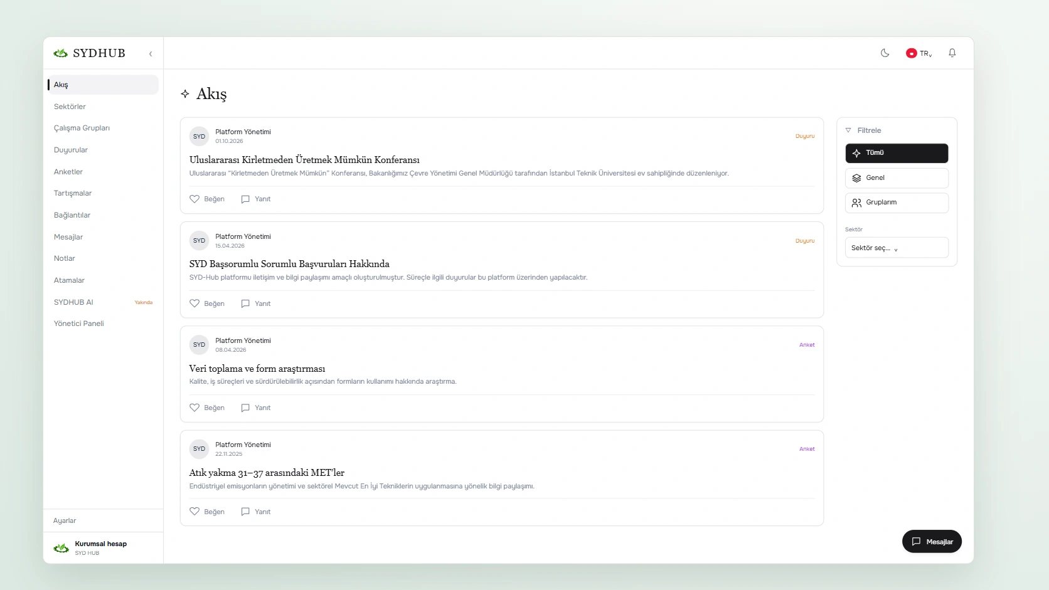Open the floating Mesajlar chat button

[x=932, y=542]
